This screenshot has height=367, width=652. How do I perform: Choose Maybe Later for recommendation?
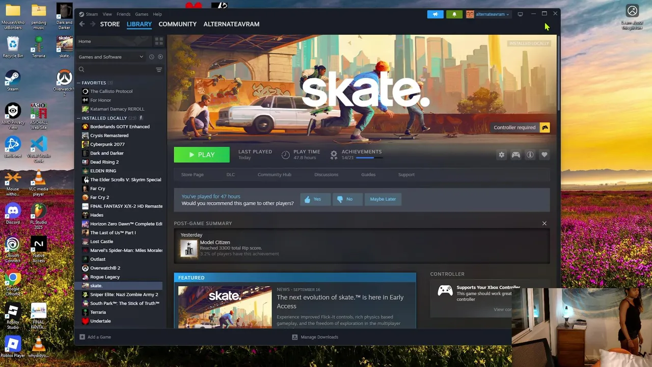coord(383,199)
